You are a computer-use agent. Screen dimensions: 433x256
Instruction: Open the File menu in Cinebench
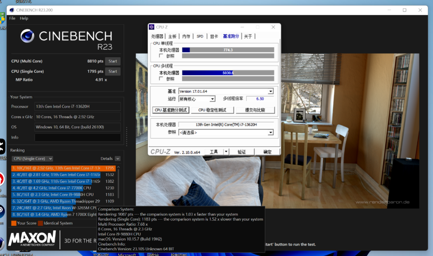click(12, 18)
